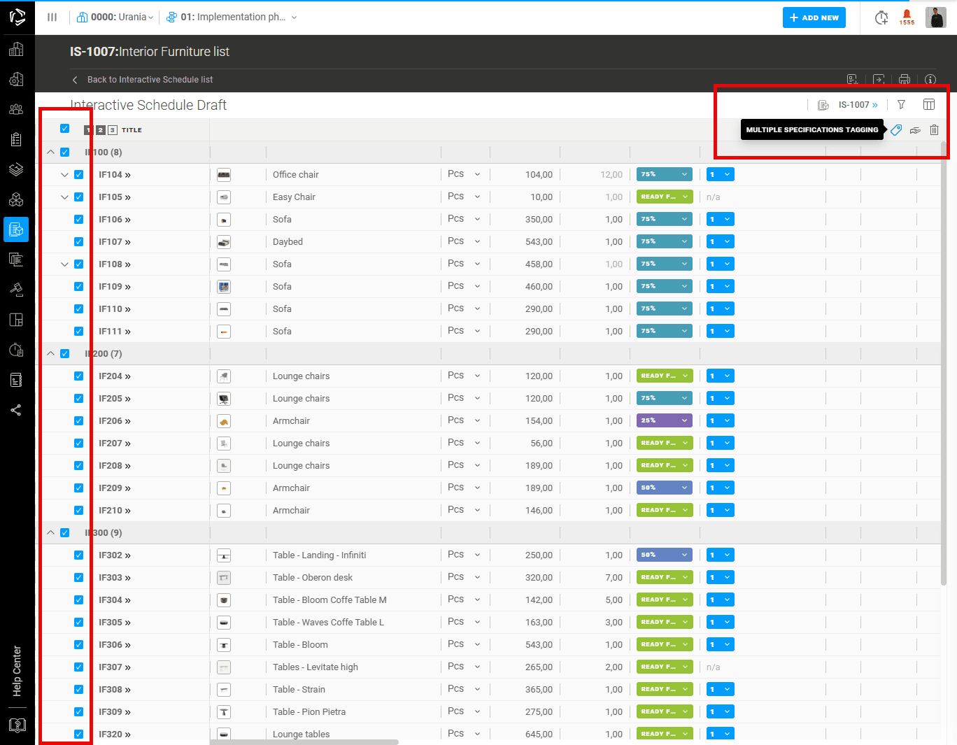Expand the IF105 row
This screenshot has width=957, height=745.
pyautogui.click(x=64, y=197)
